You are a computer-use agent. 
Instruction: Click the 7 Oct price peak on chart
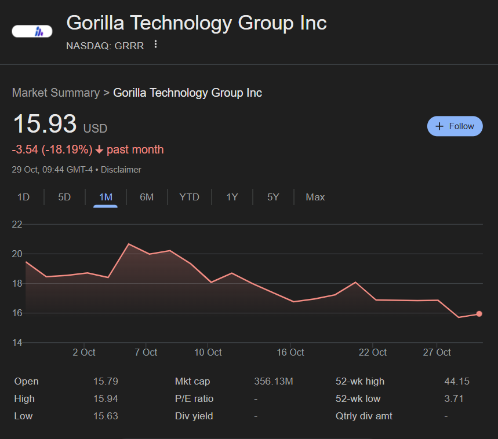pos(129,244)
